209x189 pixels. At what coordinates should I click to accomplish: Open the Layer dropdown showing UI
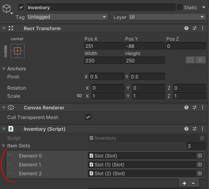pos(167,17)
